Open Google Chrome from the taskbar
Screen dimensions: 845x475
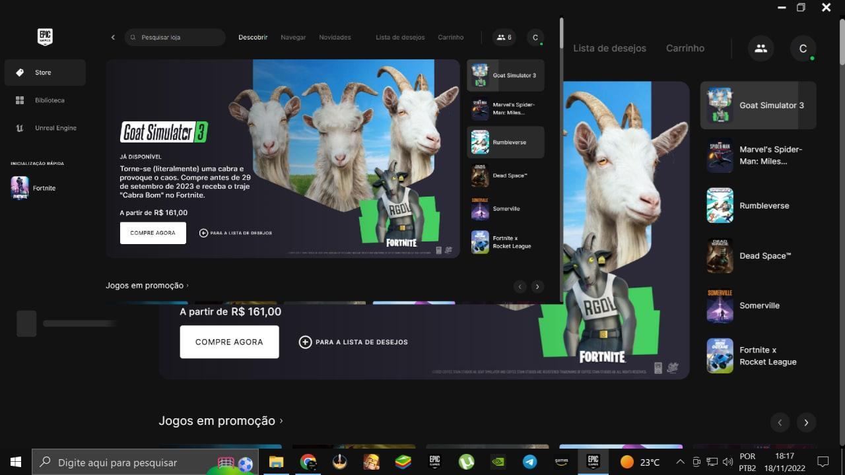[x=308, y=462]
